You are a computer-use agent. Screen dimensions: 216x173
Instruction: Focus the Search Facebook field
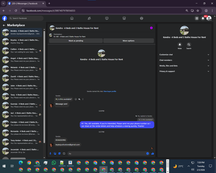click(26, 18)
